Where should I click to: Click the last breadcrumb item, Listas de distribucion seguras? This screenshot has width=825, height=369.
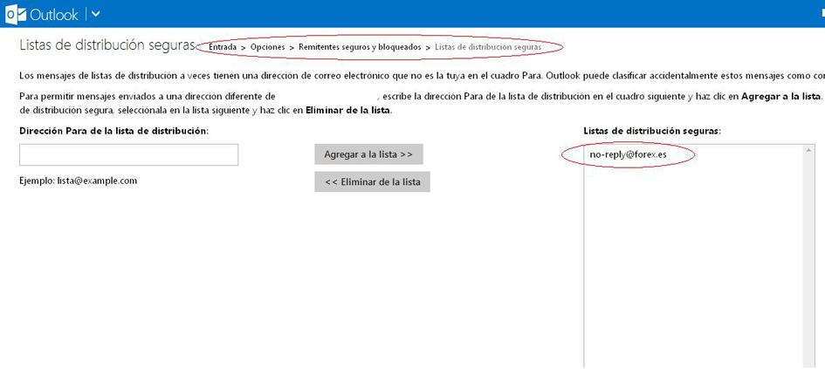pos(488,47)
